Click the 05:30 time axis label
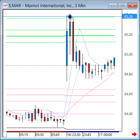Viewport: 140px width, 140px height. pyautogui.click(x=39, y=135)
